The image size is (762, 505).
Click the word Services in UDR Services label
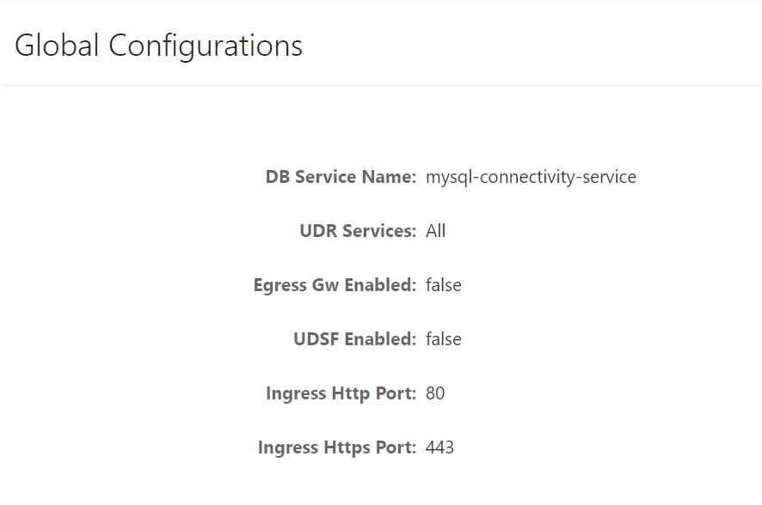click(378, 231)
